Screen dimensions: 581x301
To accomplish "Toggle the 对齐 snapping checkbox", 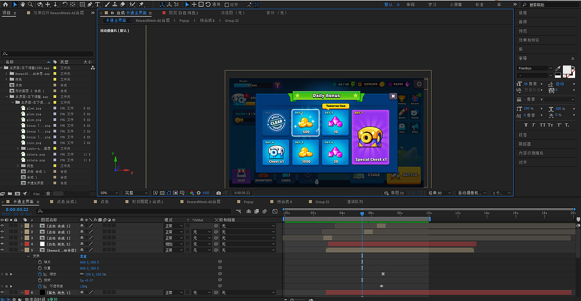I will [x=226, y=5].
